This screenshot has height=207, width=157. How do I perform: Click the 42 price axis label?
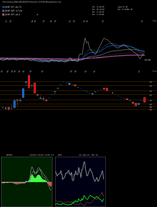150,104
